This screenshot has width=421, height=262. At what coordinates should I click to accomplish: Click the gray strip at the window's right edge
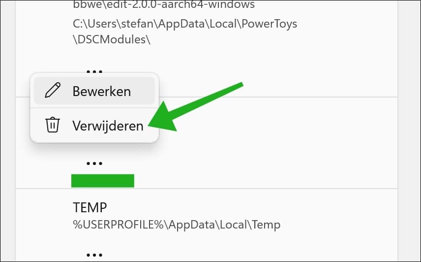tap(409, 131)
